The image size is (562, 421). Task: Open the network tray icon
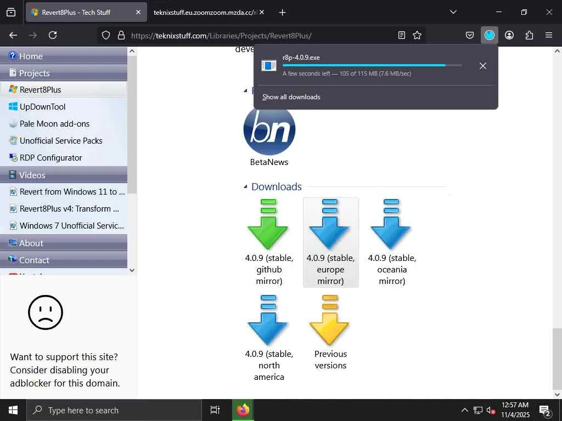click(x=478, y=410)
